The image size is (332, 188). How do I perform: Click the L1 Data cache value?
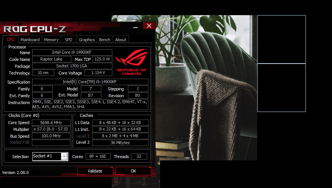click(x=120, y=123)
